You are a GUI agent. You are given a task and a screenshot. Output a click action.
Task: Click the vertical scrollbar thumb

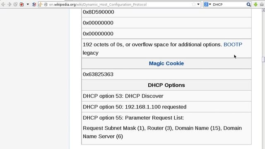pyautogui.click(x=263, y=60)
